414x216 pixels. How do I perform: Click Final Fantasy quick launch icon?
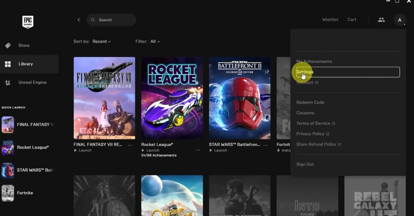[x=8, y=125]
